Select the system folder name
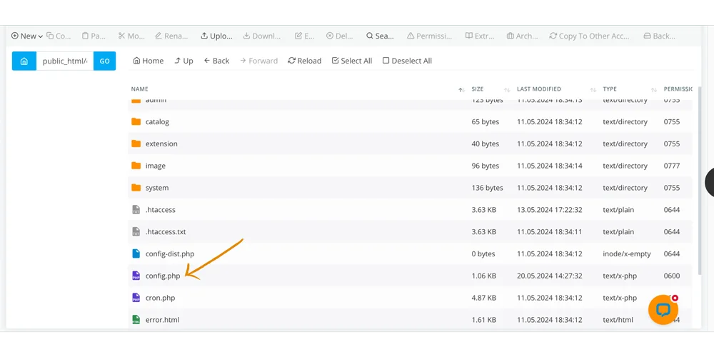Image resolution: width=714 pixels, height=357 pixels. 157,188
